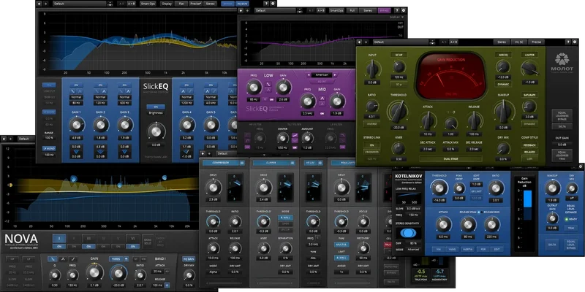585x292 pixels.
Task: Click redo arrow in SlickEQ Mastering toolbar
Action: pos(45,4)
